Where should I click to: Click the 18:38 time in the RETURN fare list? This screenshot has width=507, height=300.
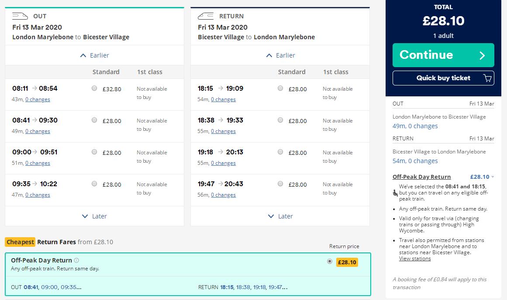pyautogui.click(x=243, y=287)
